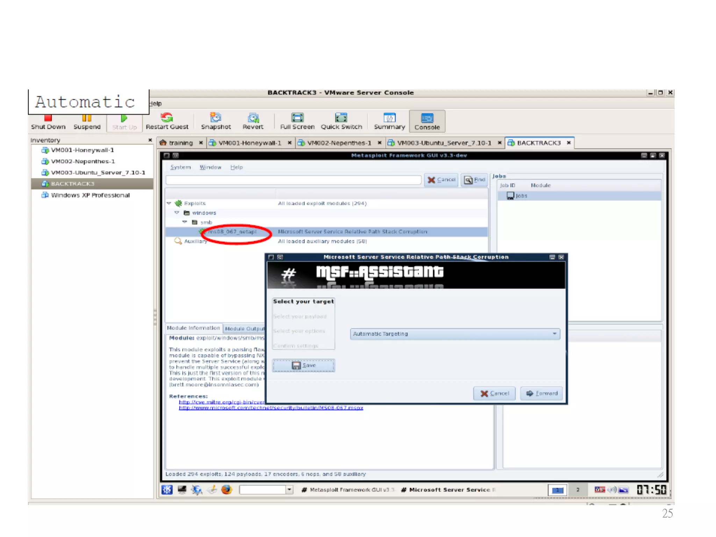
Task: Click the Forward button in assistant
Action: (542, 393)
